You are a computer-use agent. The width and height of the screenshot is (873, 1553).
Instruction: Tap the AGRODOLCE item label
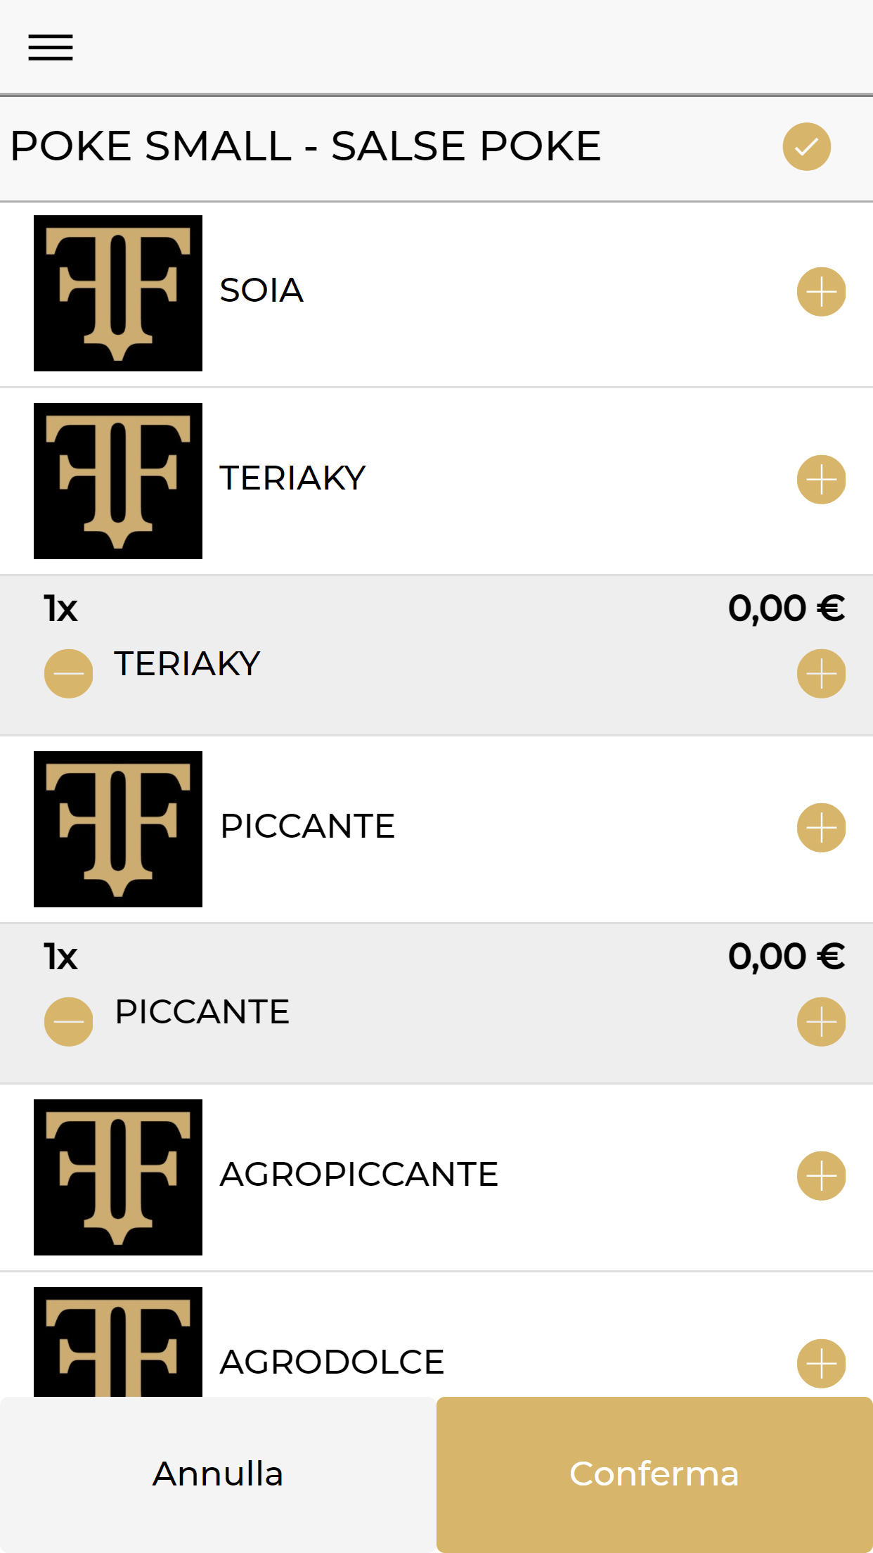pyautogui.click(x=332, y=1362)
